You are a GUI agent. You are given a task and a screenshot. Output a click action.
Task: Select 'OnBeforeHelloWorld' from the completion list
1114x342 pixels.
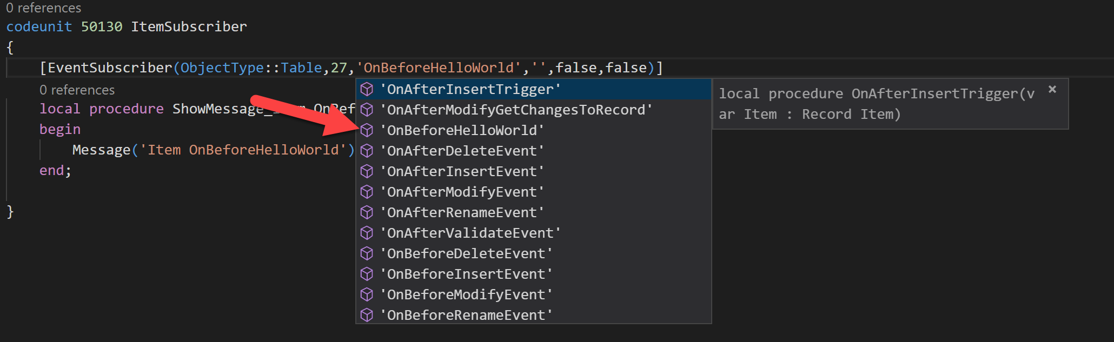[x=462, y=130]
